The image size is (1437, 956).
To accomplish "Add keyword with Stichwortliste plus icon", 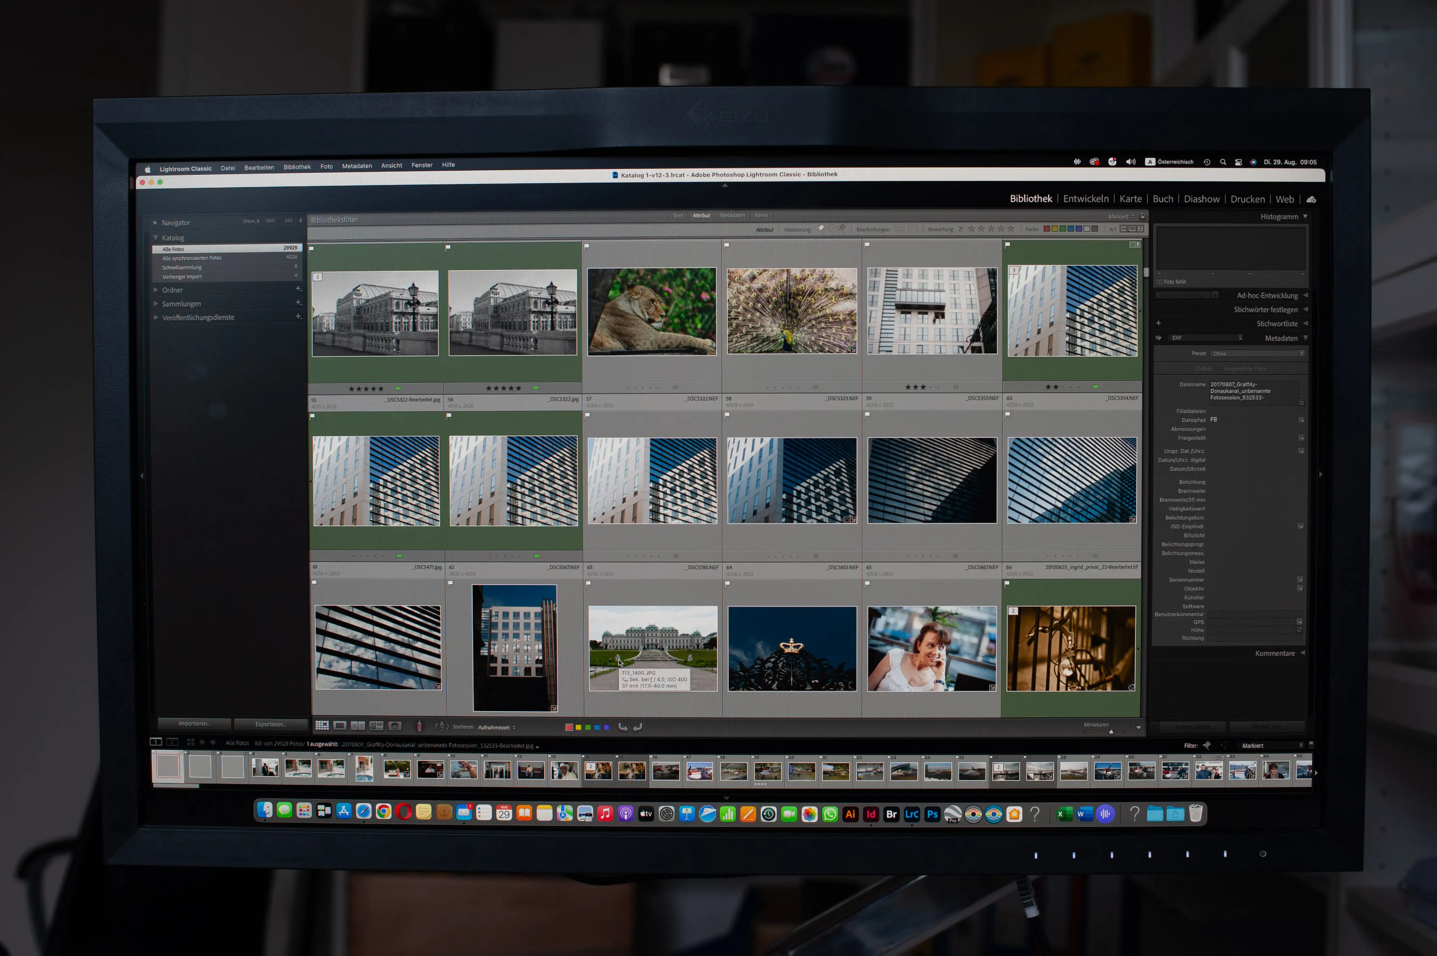I will (x=1158, y=323).
